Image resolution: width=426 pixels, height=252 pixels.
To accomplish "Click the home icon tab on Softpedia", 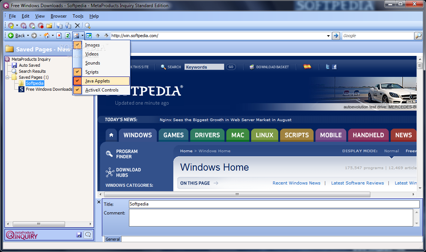I will [x=111, y=135].
